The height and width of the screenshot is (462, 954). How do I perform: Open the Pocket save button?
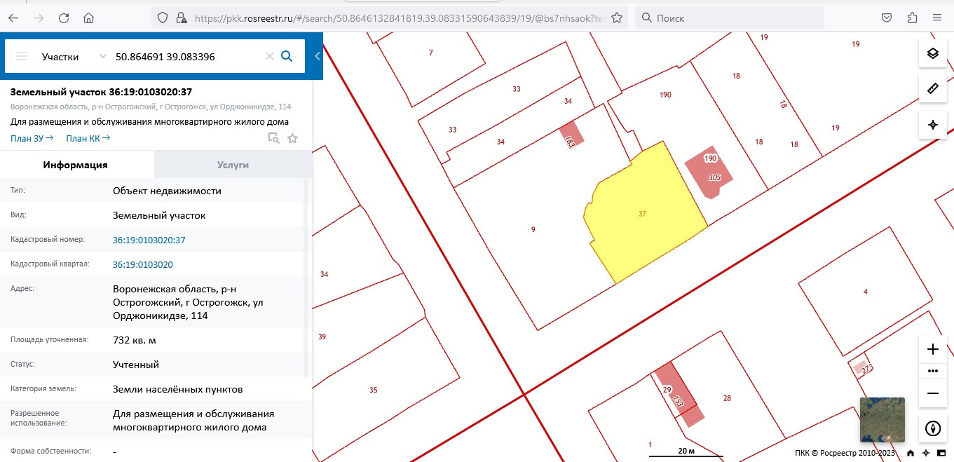(887, 18)
